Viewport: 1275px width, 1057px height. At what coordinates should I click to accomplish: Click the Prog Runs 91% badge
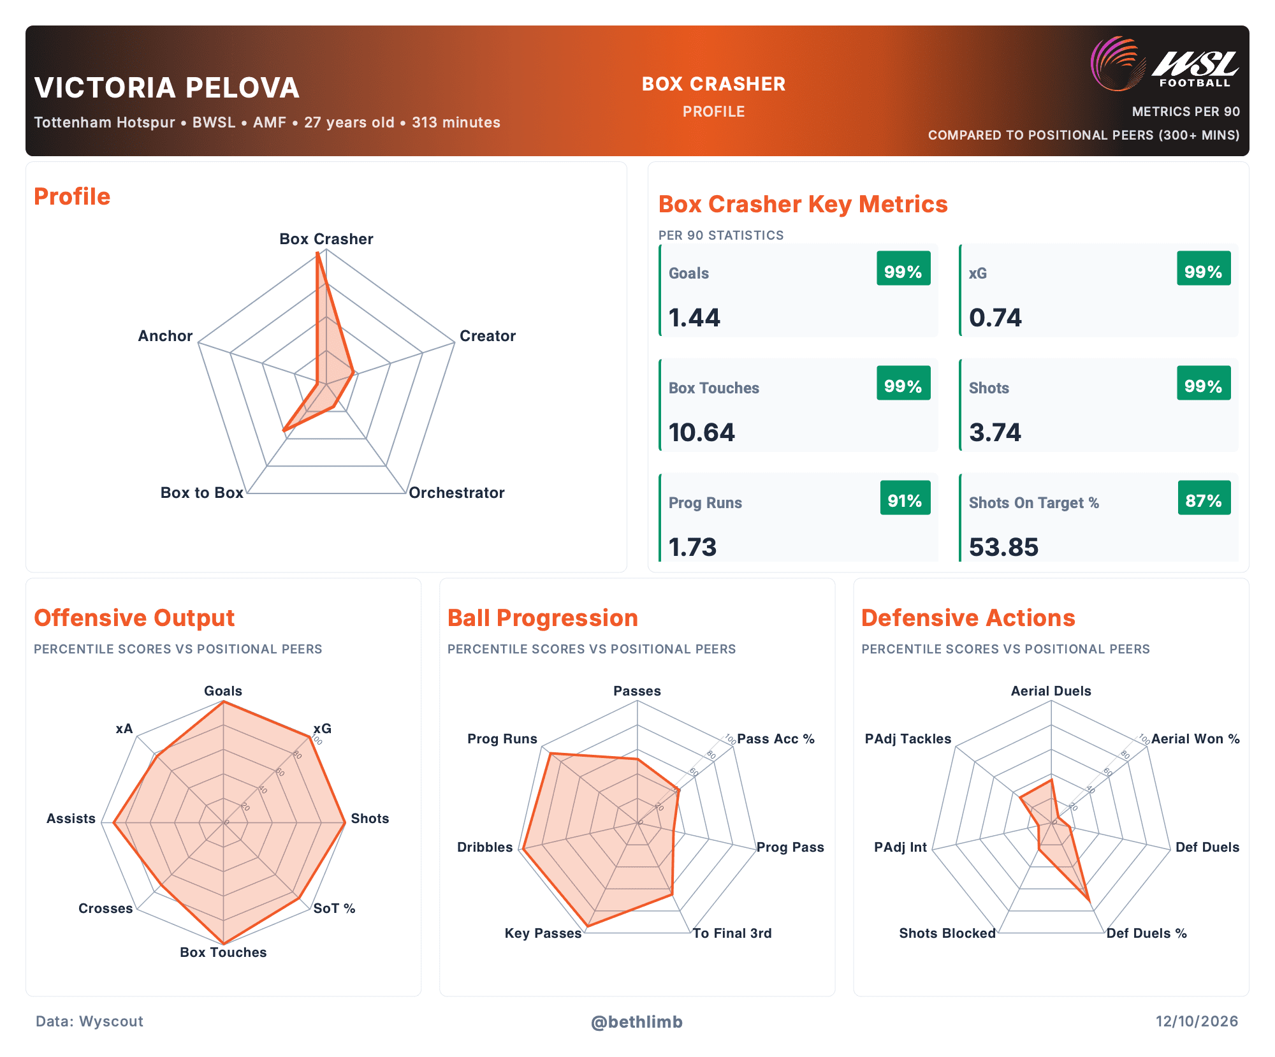pos(905,498)
